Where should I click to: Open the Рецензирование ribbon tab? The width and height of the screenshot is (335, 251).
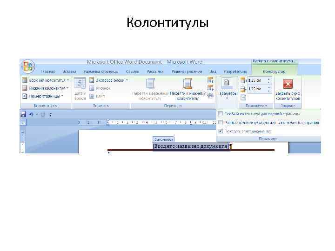point(187,72)
